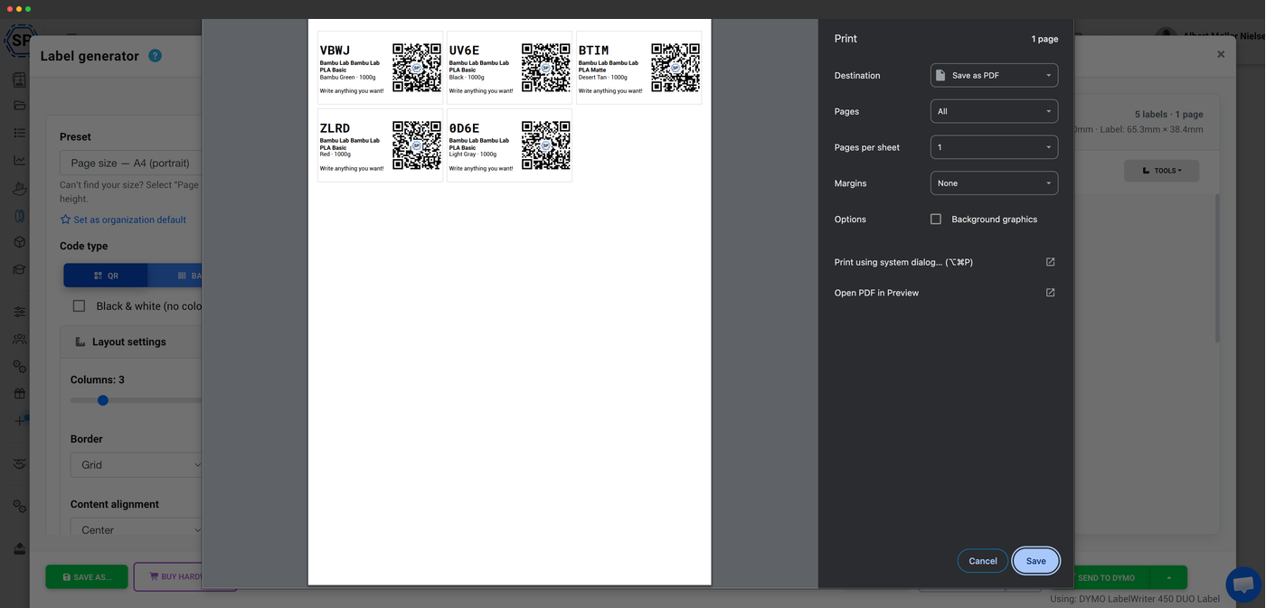Open the Margins dropdown set to None
Image resolution: width=1266 pixels, height=608 pixels.
994,183
